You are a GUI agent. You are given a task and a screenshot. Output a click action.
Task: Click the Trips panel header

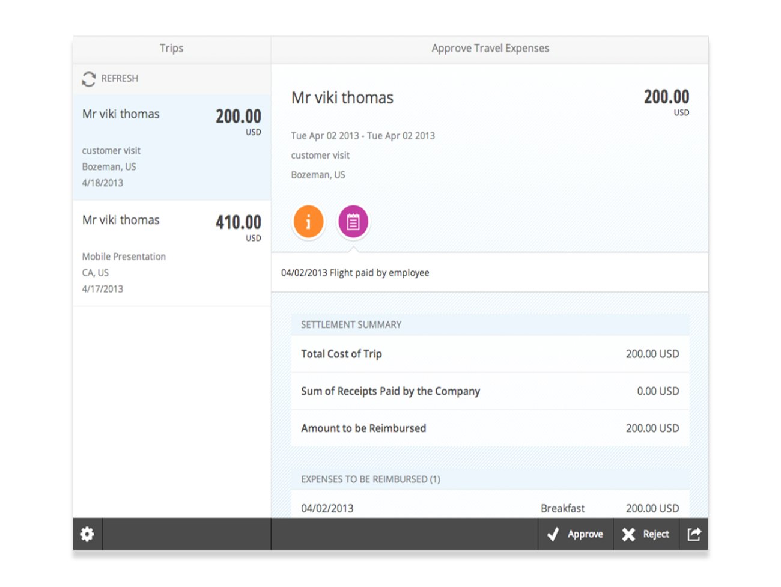pyautogui.click(x=171, y=49)
